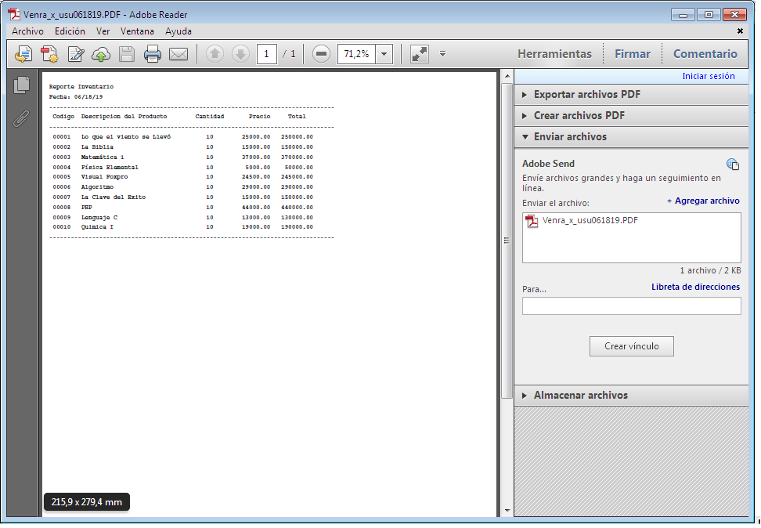
Task: Click the Reporte Inventario heading text
Action: 81,87
